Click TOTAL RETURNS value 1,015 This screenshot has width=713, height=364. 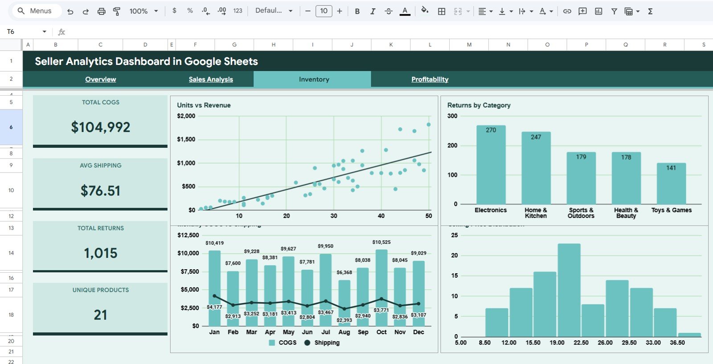click(x=101, y=253)
